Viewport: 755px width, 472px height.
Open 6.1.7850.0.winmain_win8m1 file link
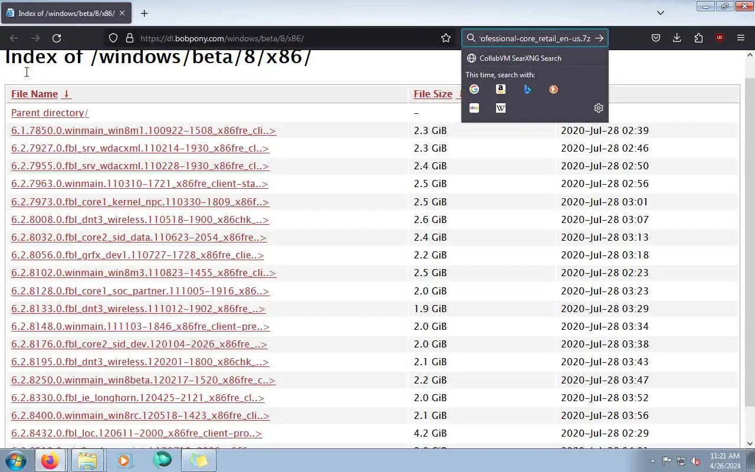point(143,130)
